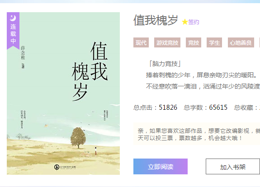Select the 游戏竞技 tag
The image size is (260, 187).
pyautogui.click(x=167, y=42)
